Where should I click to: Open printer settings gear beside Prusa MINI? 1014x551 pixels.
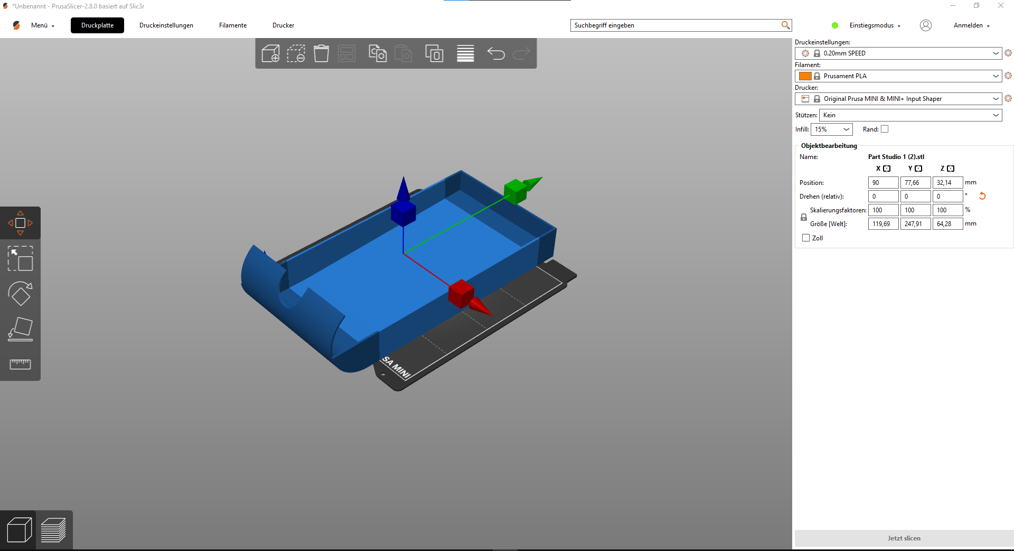(x=1008, y=98)
